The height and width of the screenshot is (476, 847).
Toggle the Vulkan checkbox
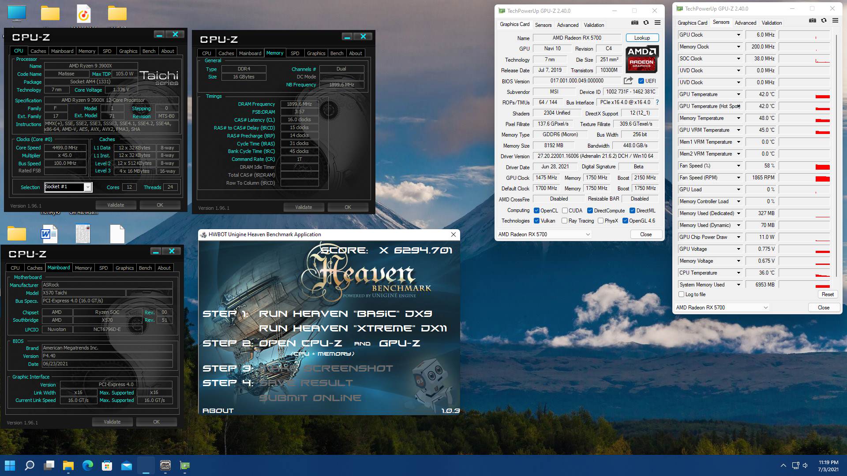[x=536, y=221]
